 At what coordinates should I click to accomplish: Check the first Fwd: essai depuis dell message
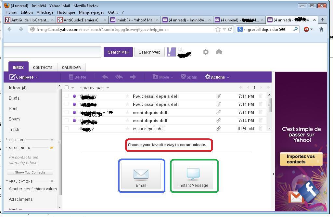pyautogui.click(x=67, y=96)
